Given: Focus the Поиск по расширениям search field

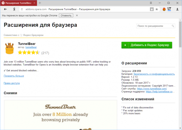Looking at the screenshot, I should pyautogui.click(x=156, y=26).
